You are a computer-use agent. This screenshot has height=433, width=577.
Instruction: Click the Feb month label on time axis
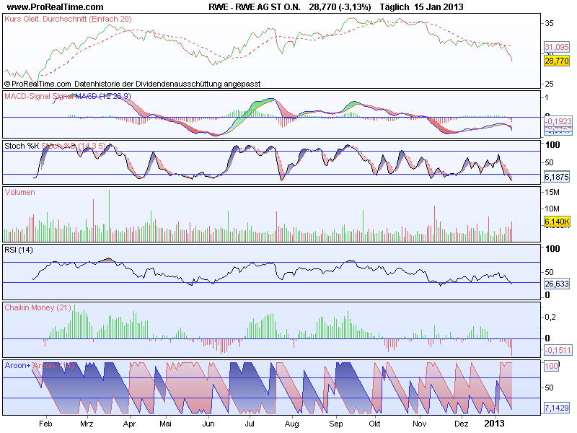coord(45,424)
